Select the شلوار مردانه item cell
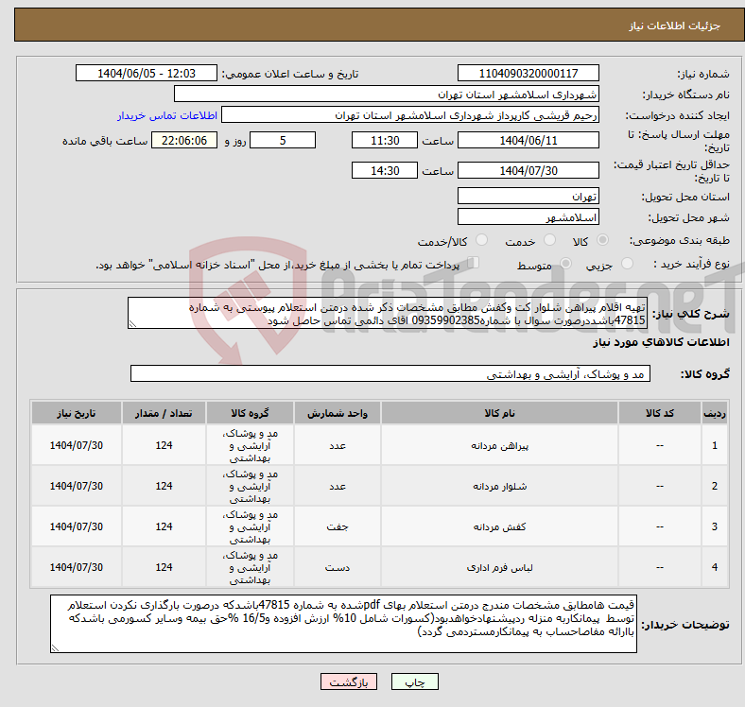The height and width of the screenshot is (707, 745). click(499, 486)
